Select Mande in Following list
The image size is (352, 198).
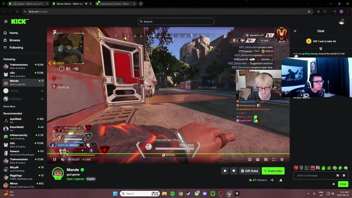click(23, 82)
